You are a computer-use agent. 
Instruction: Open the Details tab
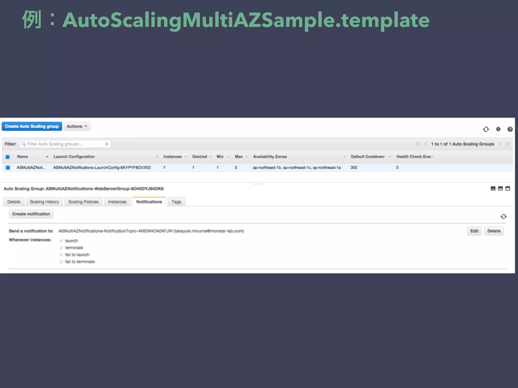pyautogui.click(x=14, y=202)
